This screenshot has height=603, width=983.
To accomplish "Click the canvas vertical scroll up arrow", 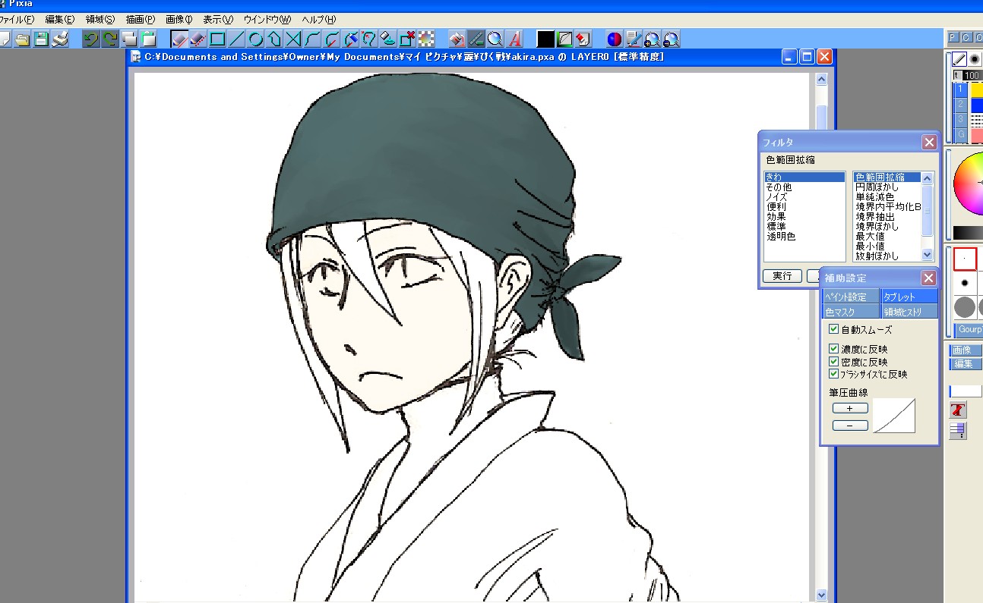I will (x=821, y=79).
